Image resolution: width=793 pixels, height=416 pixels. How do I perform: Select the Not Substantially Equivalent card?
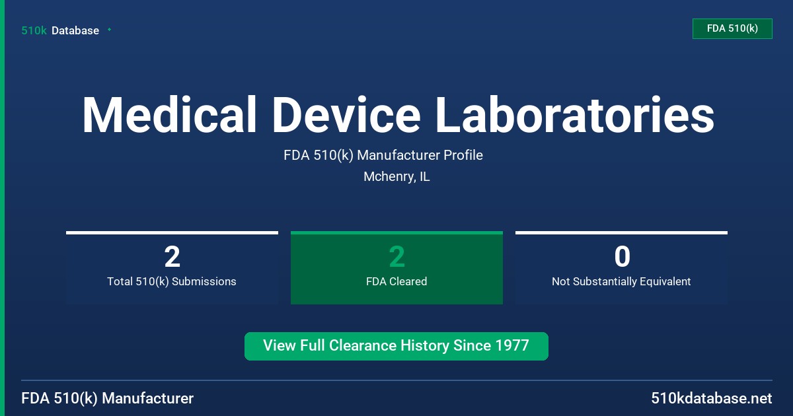(621, 268)
